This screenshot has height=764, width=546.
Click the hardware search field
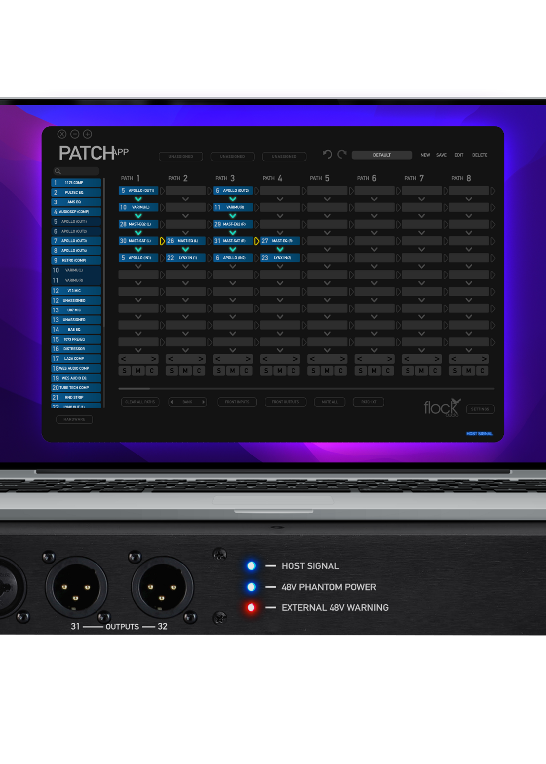76,171
